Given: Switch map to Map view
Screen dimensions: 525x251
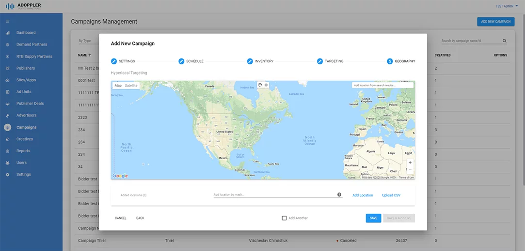Looking at the screenshot, I should (x=118, y=86).
